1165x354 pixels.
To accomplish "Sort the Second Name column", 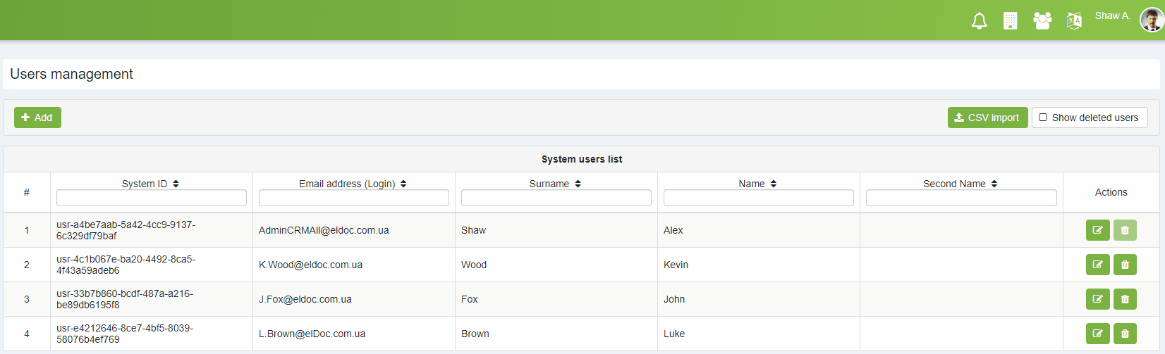I will coord(994,184).
